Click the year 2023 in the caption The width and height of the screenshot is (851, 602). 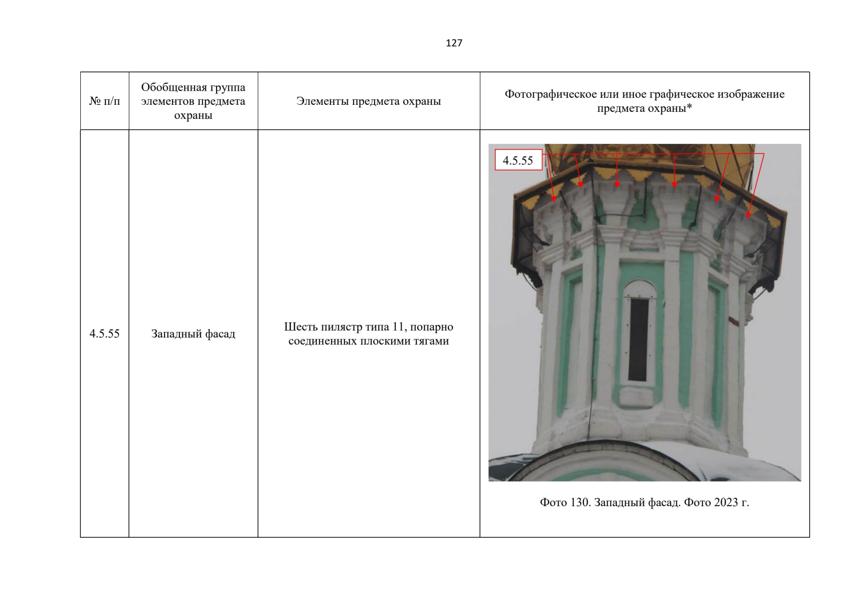tap(726, 502)
